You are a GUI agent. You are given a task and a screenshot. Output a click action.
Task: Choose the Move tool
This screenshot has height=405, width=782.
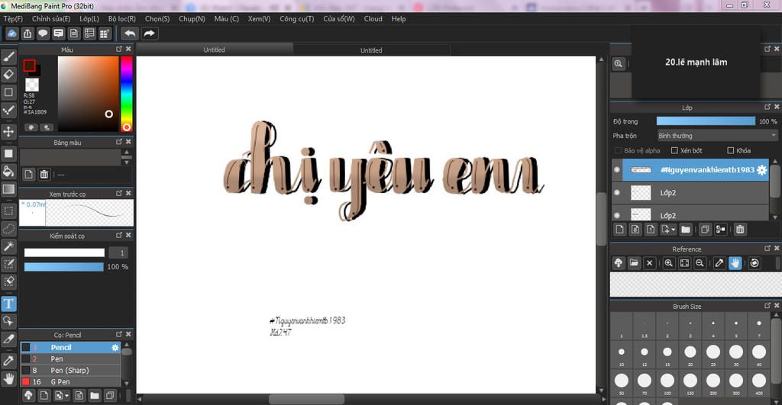coord(8,131)
